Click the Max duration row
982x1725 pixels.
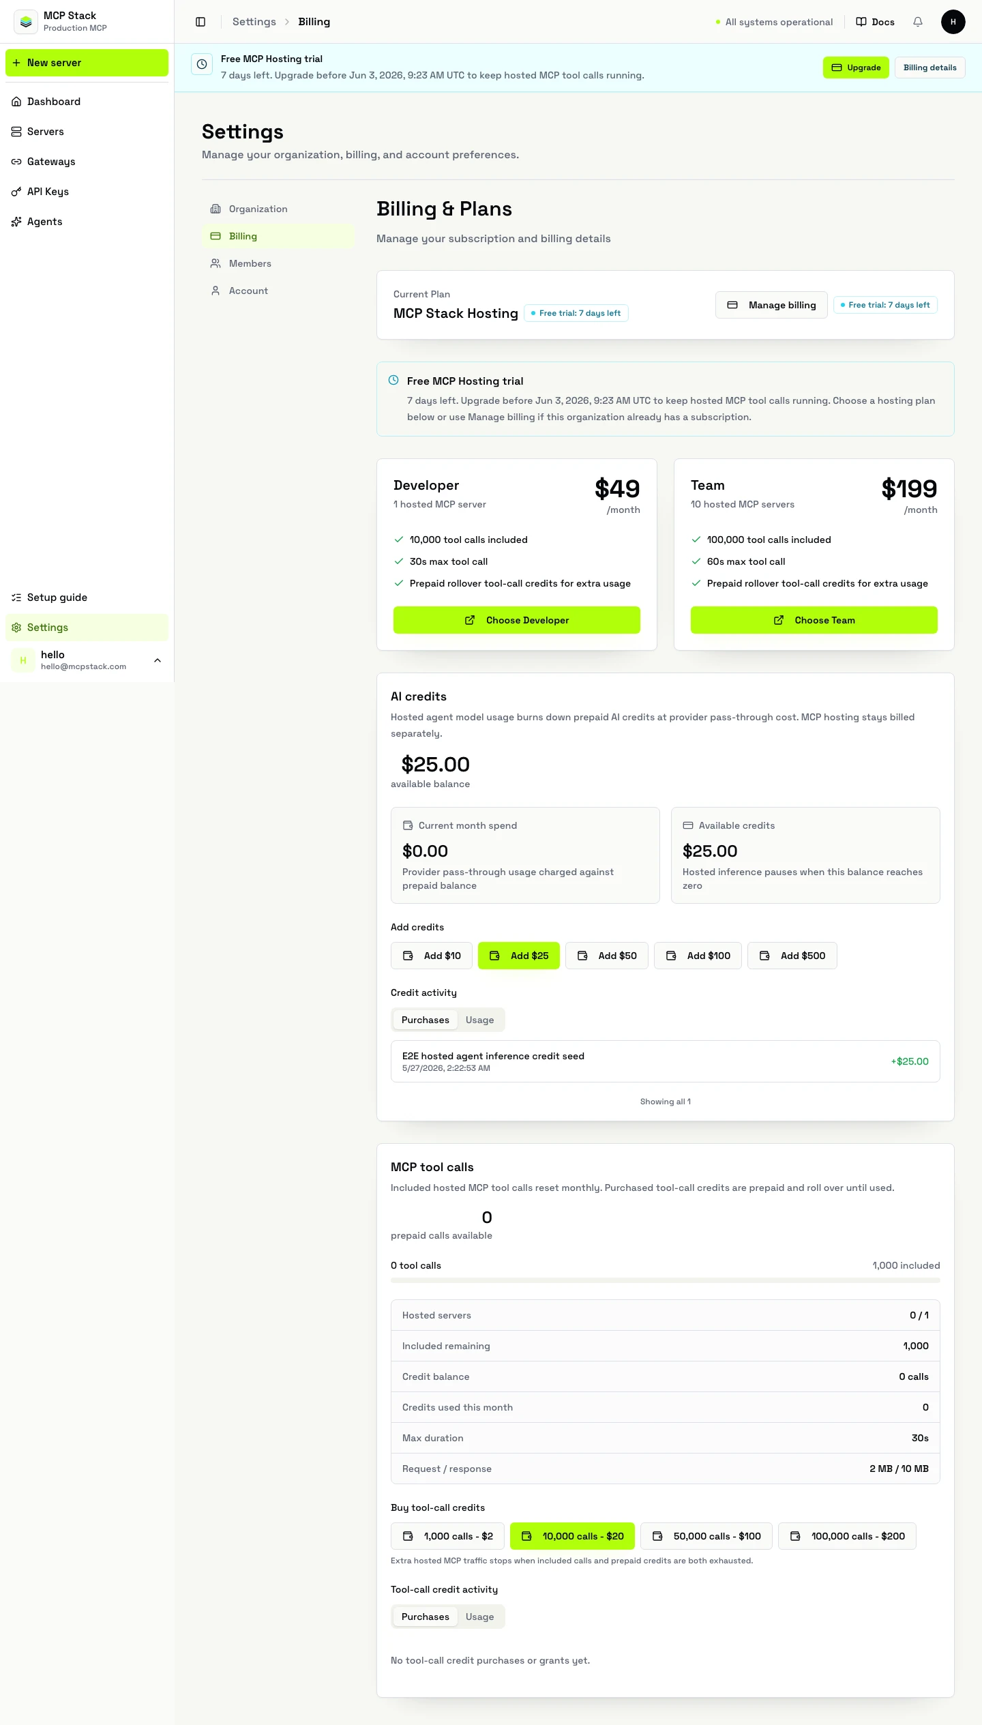pos(665,1438)
